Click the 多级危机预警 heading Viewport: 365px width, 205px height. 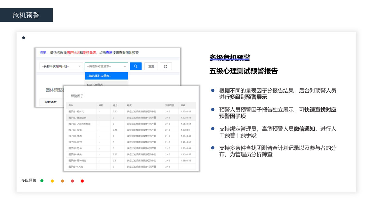(230, 57)
